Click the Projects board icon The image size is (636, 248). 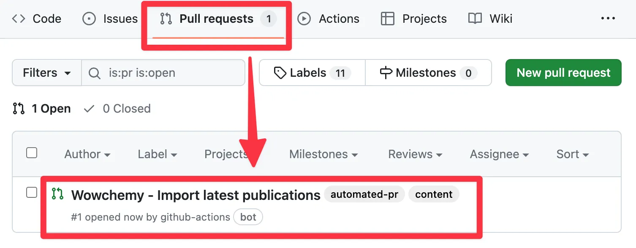pyautogui.click(x=387, y=19)
